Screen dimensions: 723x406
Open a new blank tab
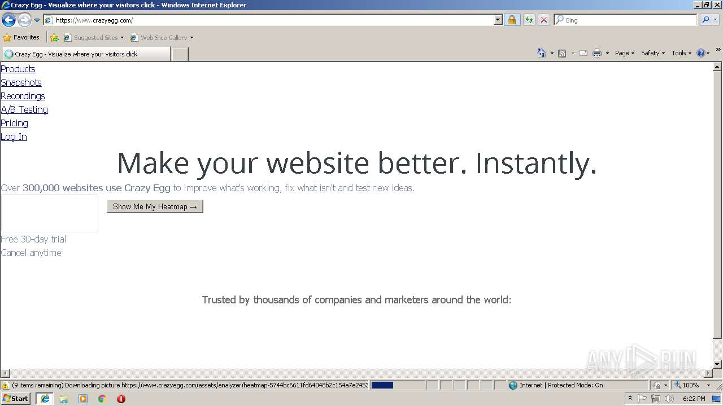coord(180,54)
